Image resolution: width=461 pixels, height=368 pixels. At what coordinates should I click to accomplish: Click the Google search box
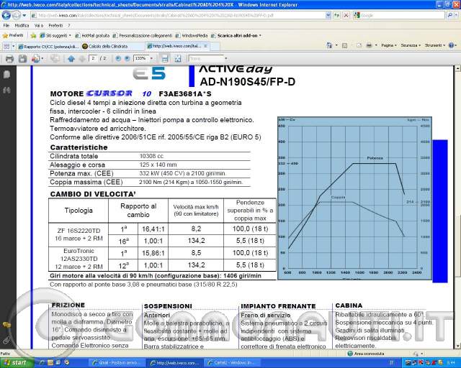click(x=399, y=15)
